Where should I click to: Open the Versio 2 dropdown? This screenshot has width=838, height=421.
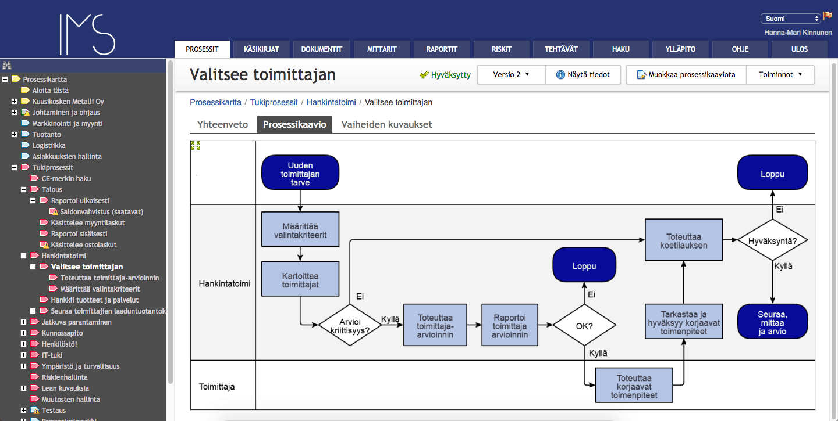pos(511,75)
